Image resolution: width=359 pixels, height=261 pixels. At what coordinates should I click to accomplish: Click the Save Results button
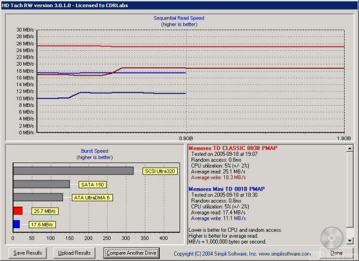[28, 253]
